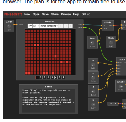Click the R knob output port
Viewport: 126px width, 122px height.
click(98, 103)
